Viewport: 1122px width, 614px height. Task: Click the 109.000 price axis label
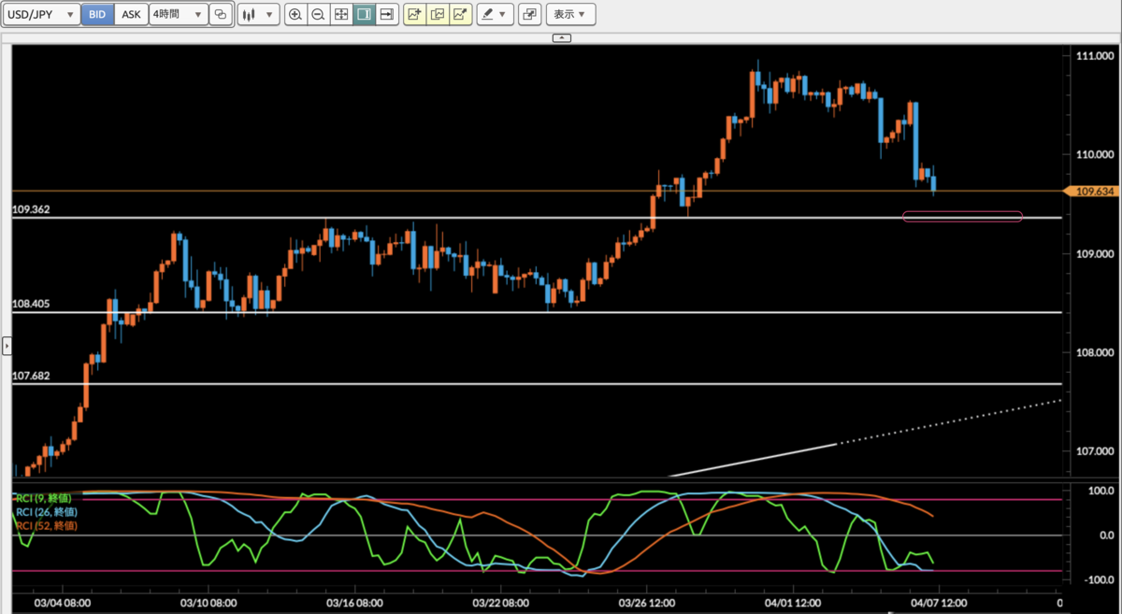tap(1094, 253)
